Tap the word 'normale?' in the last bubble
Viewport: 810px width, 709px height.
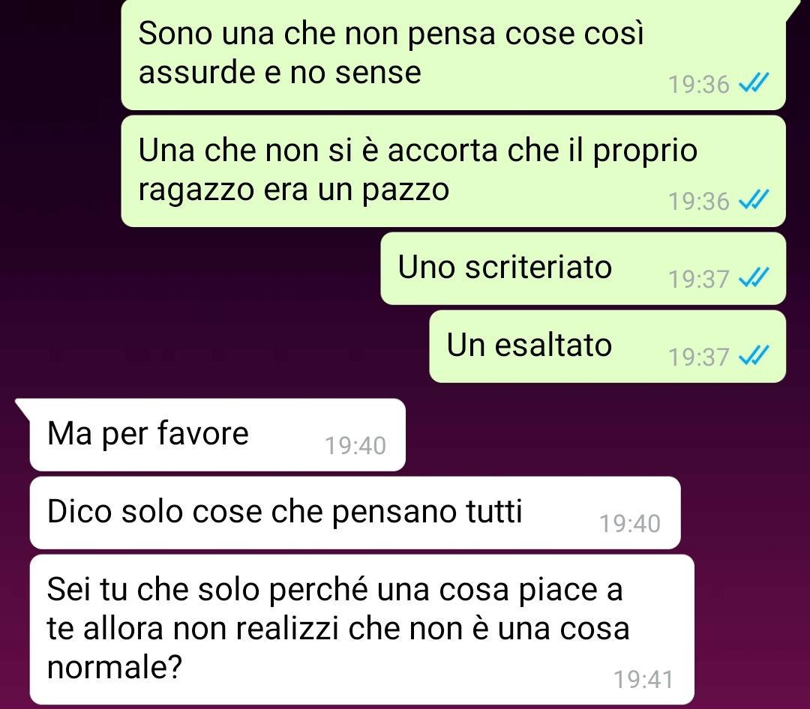(115, 667)
